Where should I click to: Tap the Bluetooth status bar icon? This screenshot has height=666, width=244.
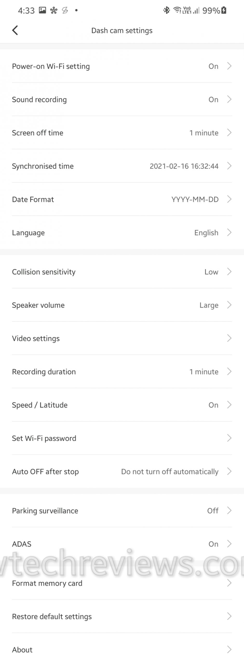click(x=166, y=10)
